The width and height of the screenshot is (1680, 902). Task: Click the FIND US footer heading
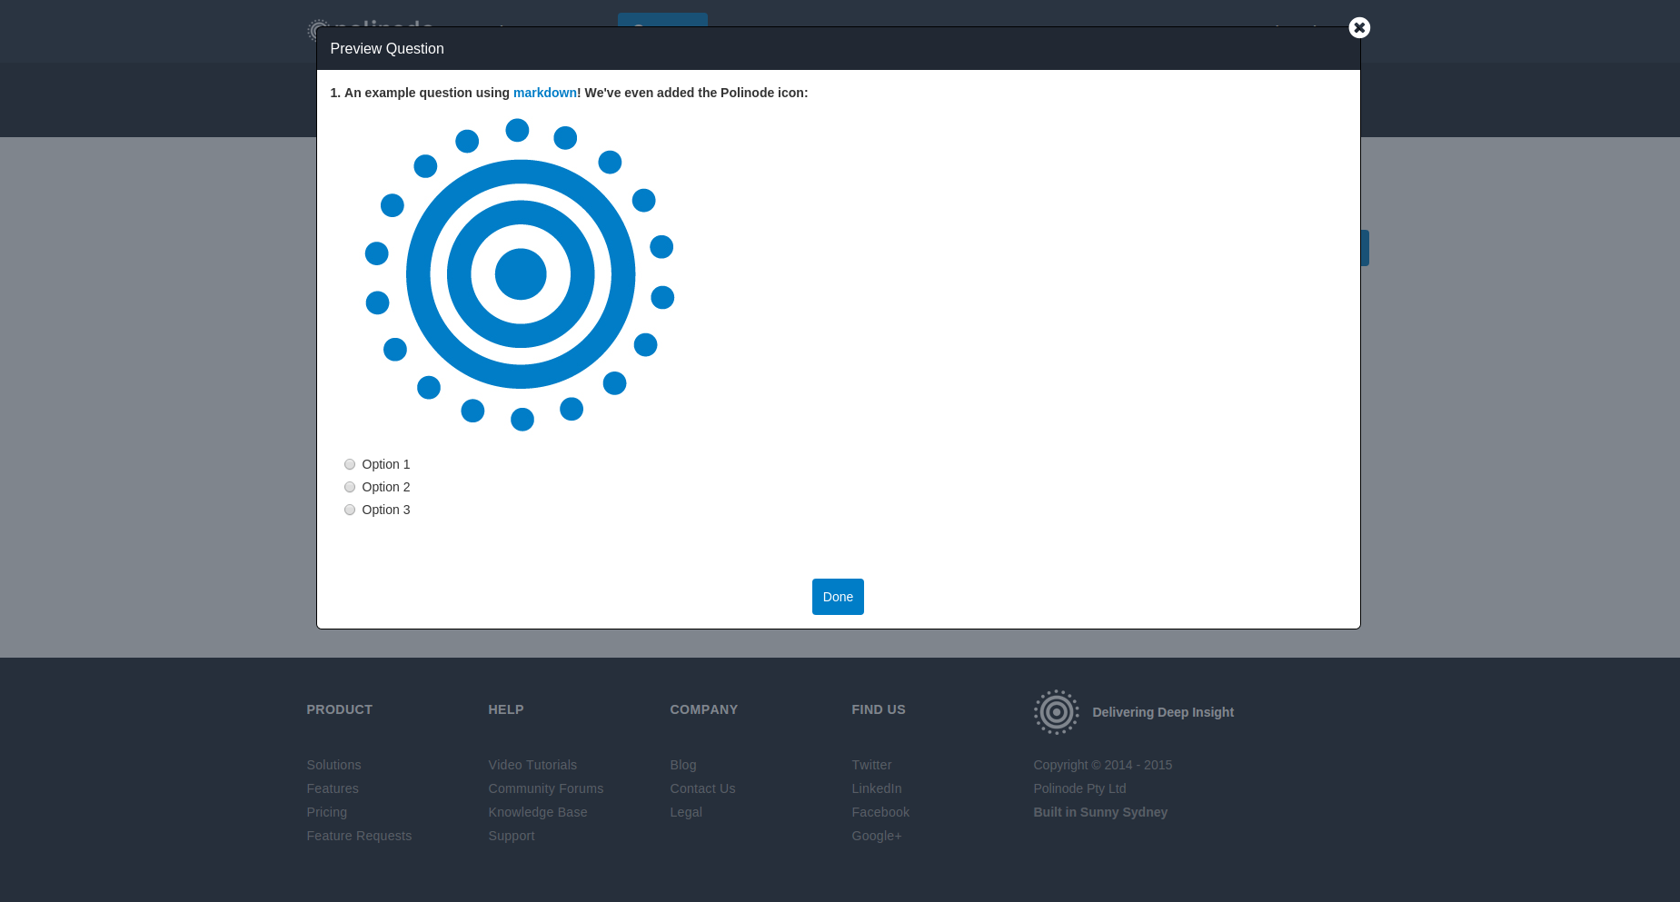point(879,709)
